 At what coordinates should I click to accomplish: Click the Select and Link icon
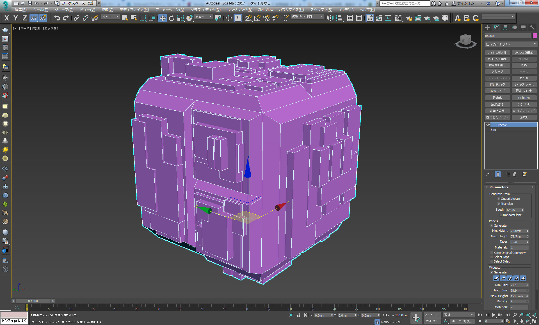[76, 18]
